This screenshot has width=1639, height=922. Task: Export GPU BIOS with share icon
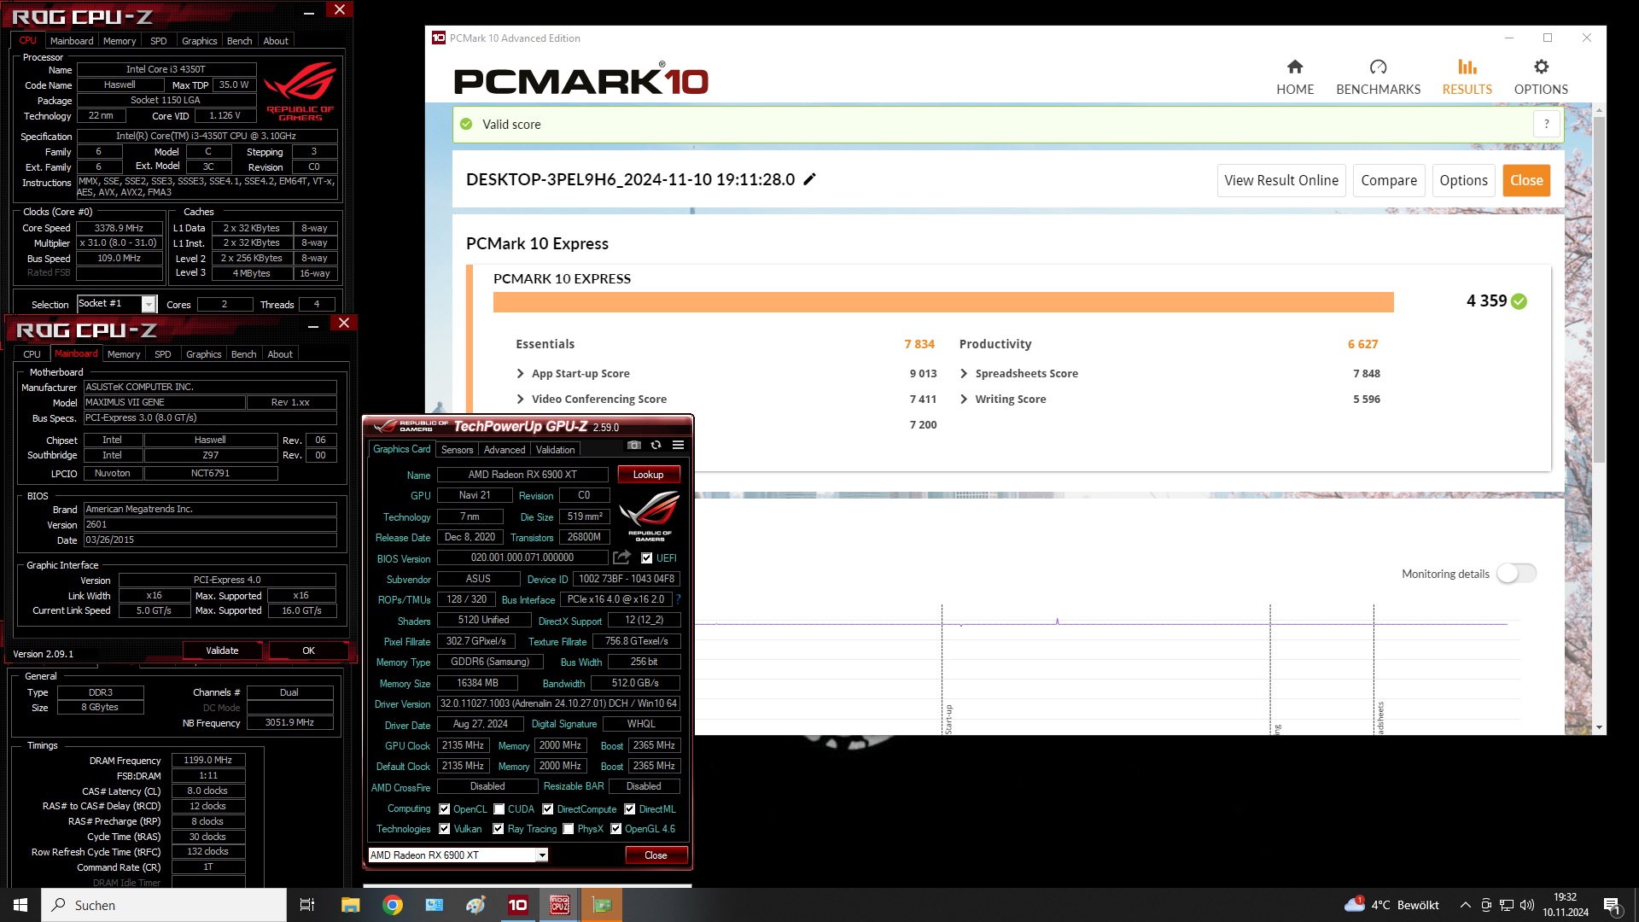[622, 557]
